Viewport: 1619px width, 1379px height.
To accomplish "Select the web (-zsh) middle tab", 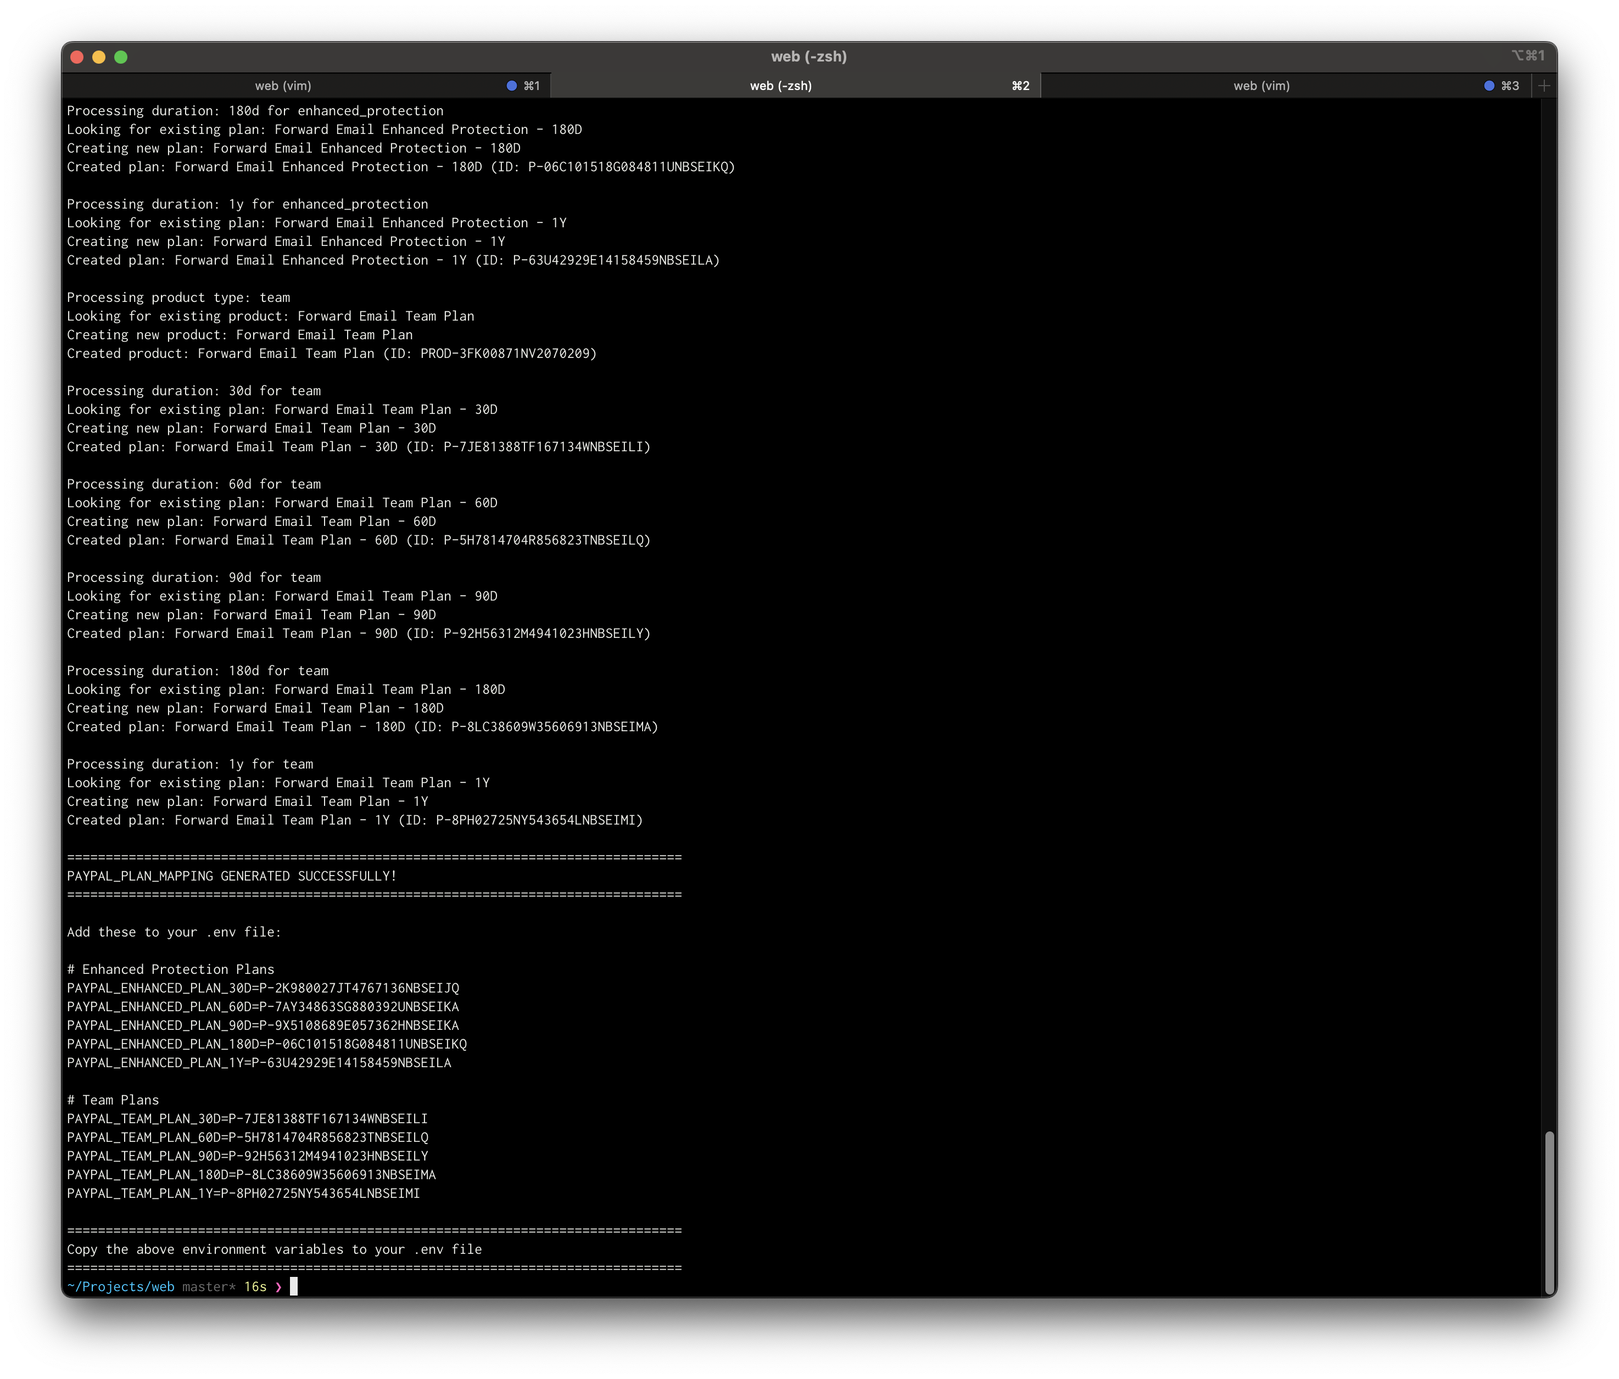I will click(x=780, y=86).
